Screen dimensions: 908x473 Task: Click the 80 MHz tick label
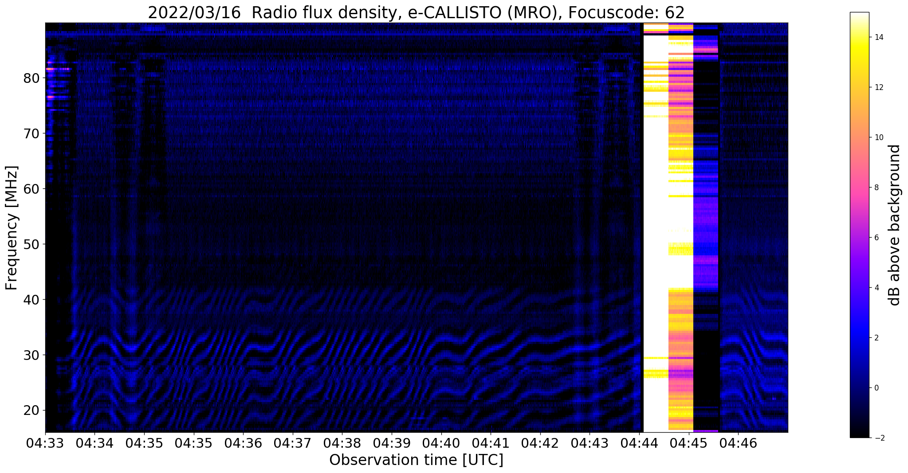32,78
